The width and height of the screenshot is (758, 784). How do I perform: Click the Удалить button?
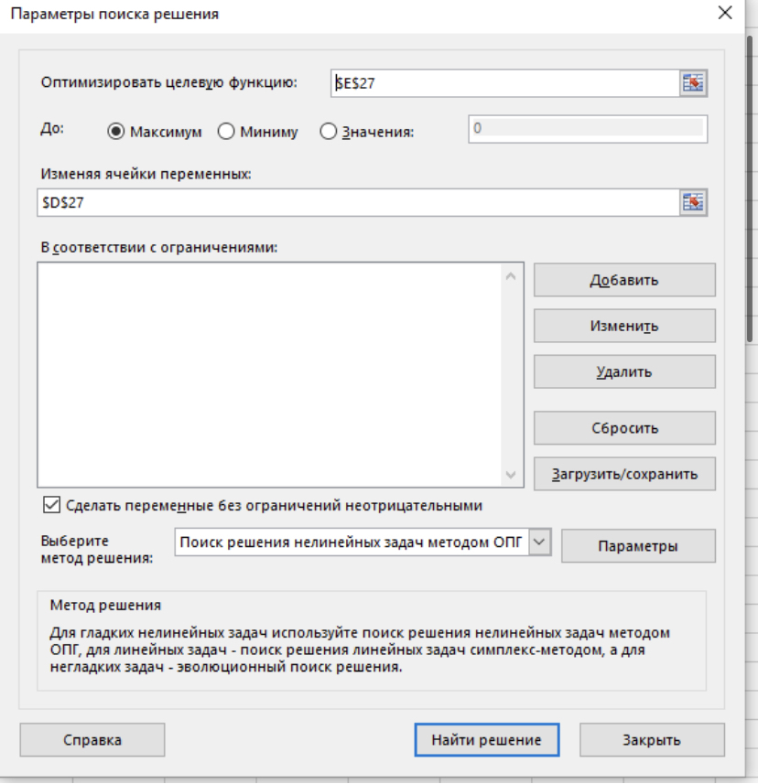click(624, 372)
